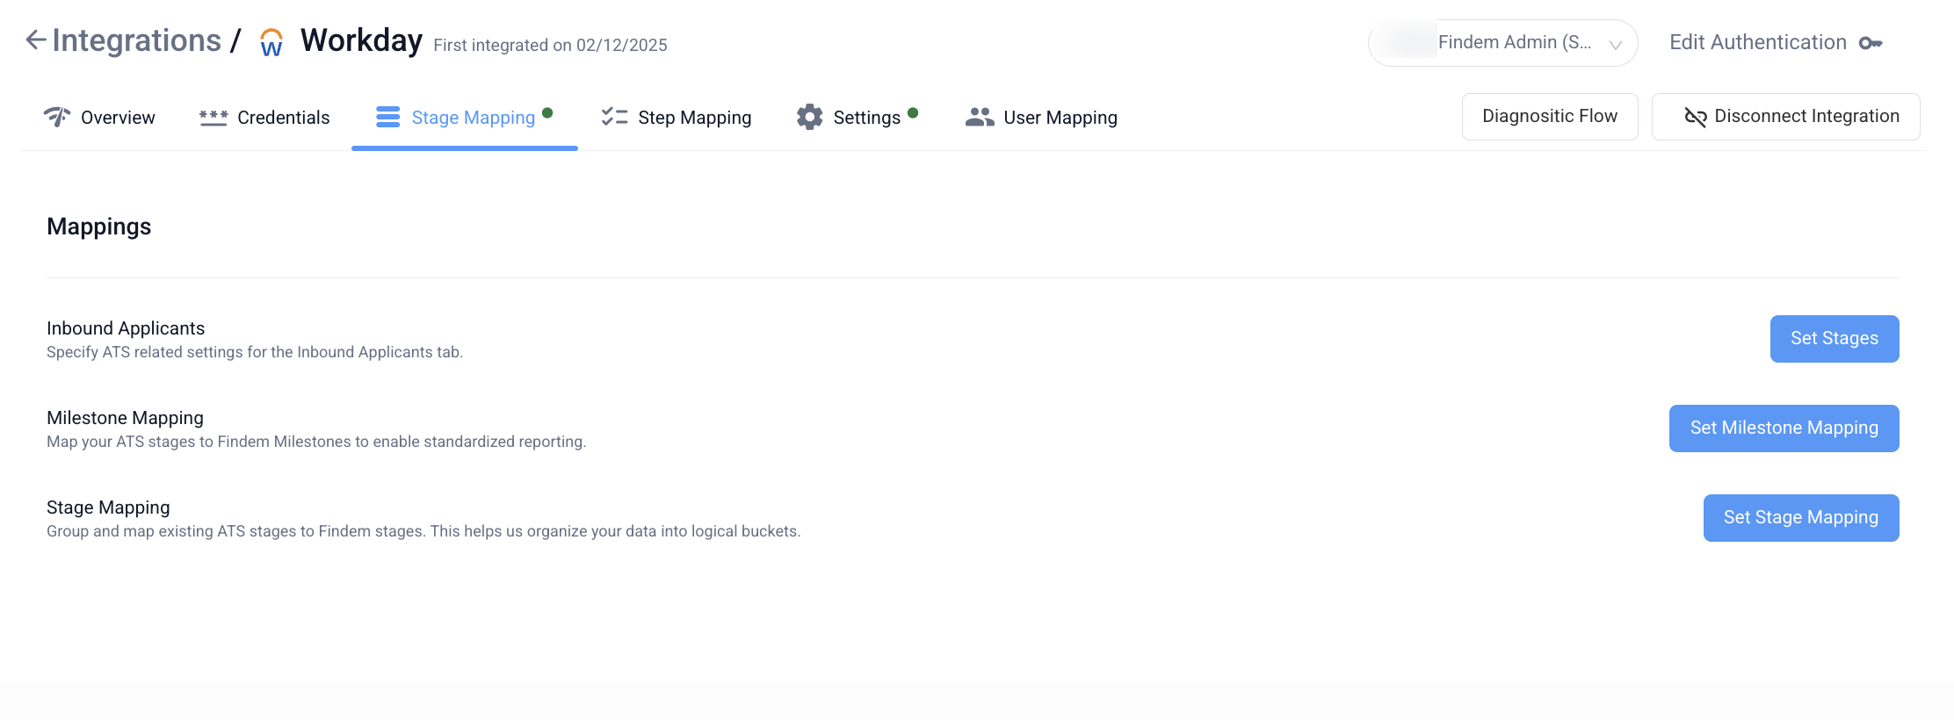Click the broken-link icon on Disconnect Integration
The image size is (1954, 720).
coord(1695,117)
